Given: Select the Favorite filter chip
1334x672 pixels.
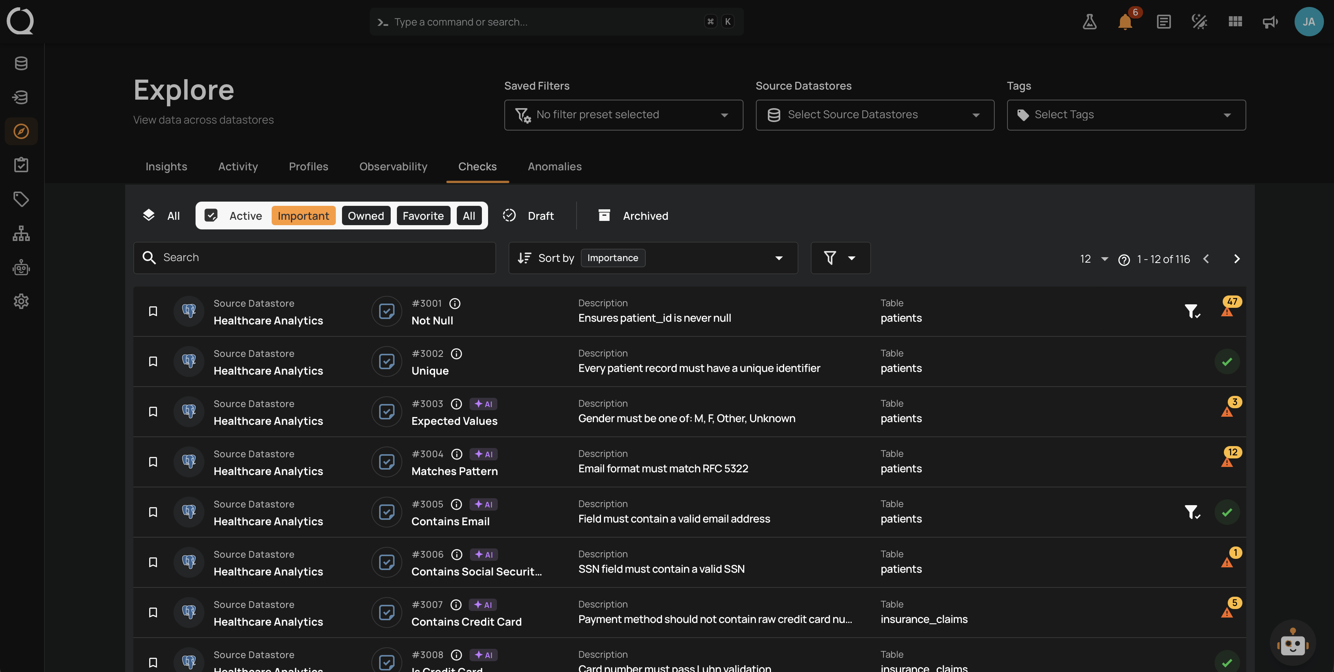Looking at the screenshot, I should 423,216.
